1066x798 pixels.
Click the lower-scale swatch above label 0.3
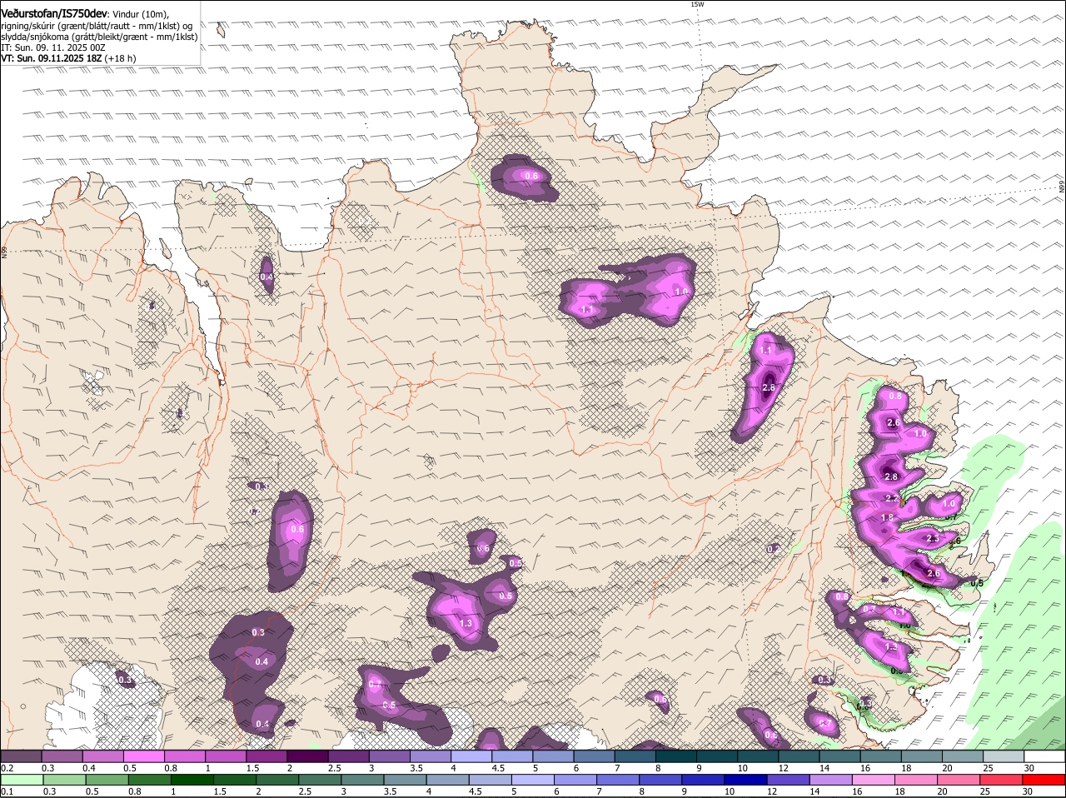pos(63,780)
